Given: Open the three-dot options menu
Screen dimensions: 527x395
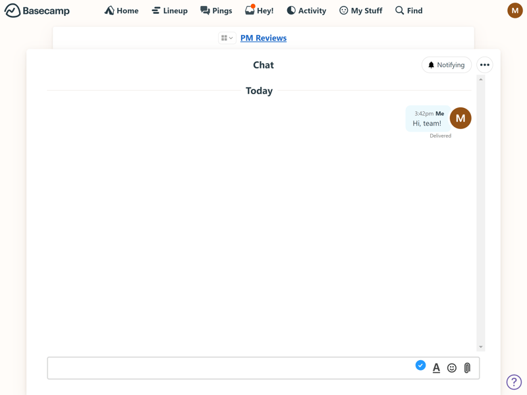Looking at the screenshot, I should tap(485, 65).
